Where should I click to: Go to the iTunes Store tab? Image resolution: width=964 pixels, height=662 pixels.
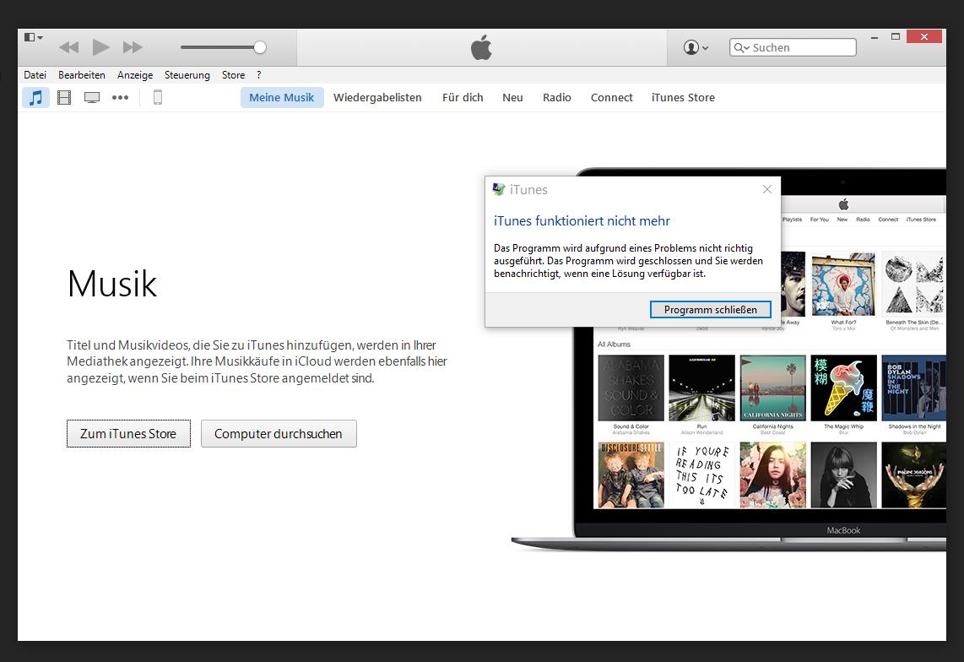683,97
